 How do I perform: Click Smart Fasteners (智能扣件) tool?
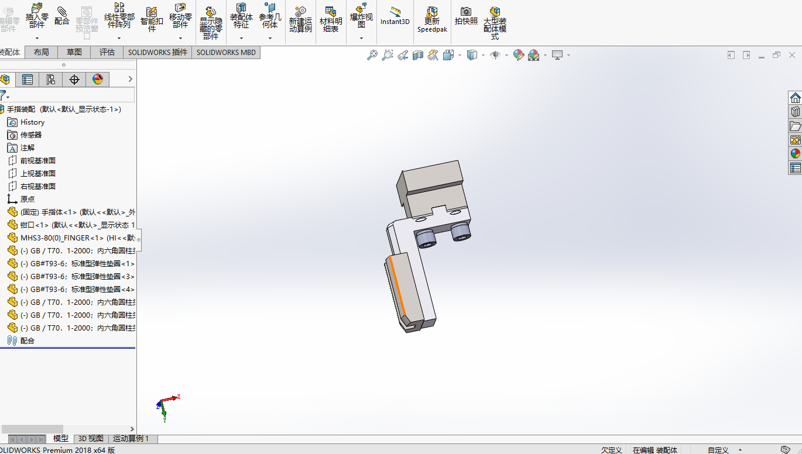click(x=152, y=19)
